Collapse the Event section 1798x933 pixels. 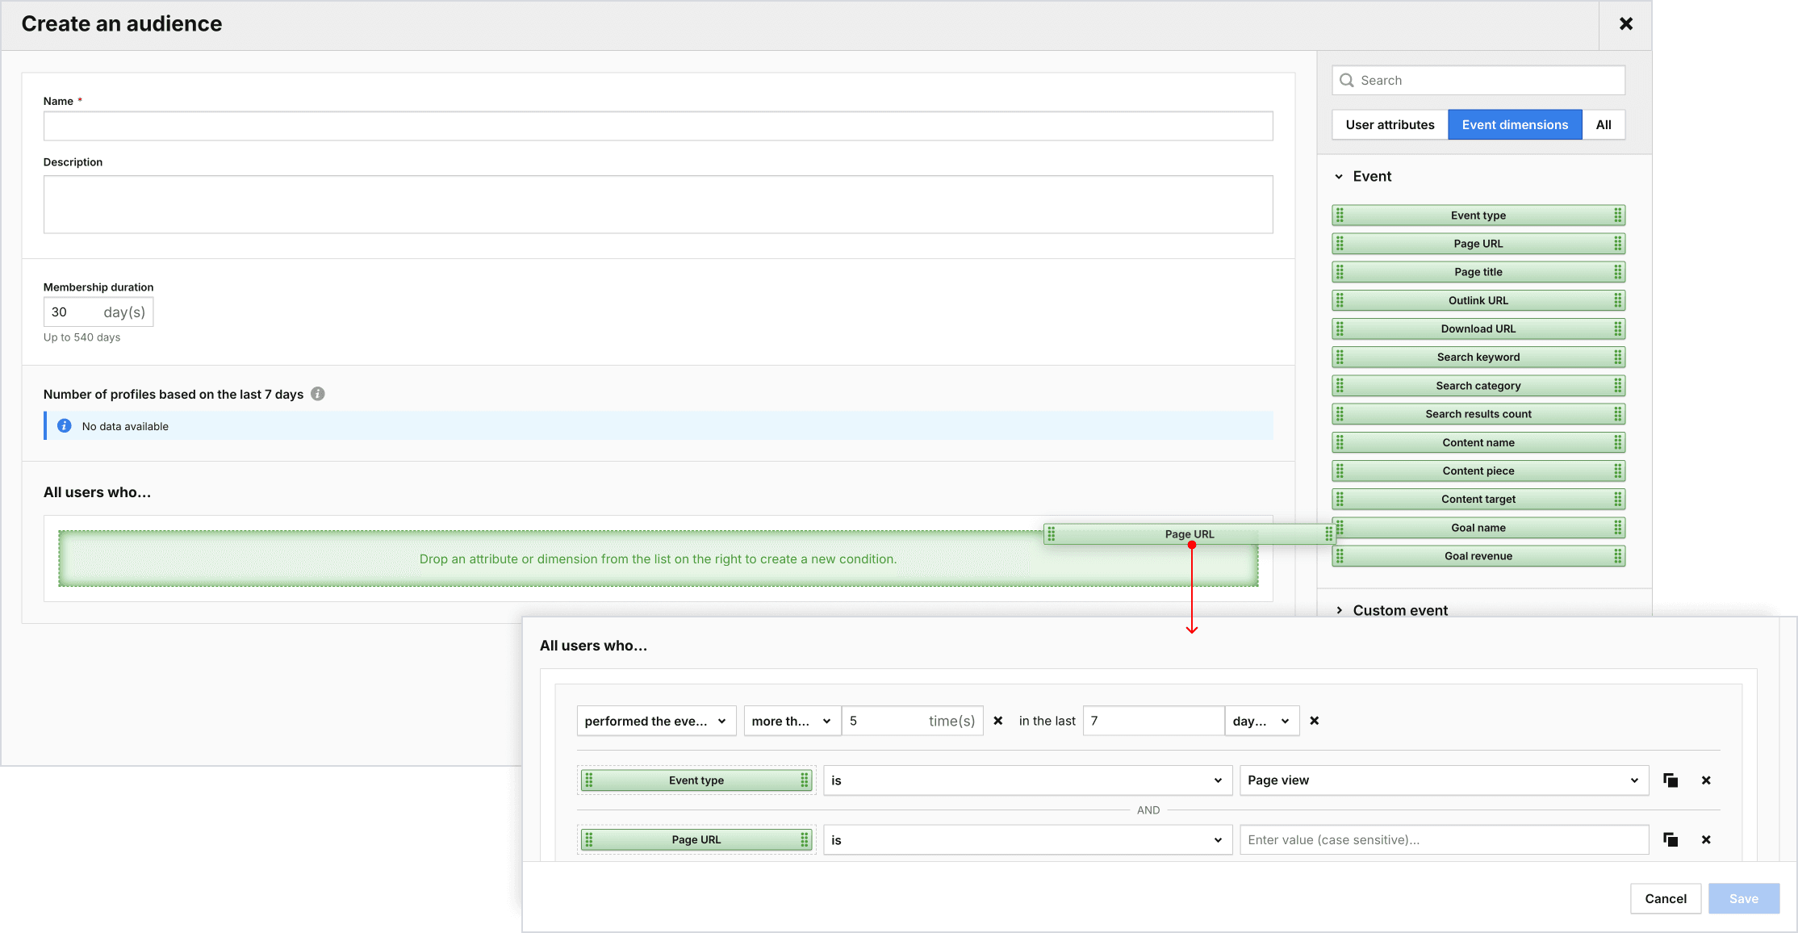click(x=1340, y=177)
